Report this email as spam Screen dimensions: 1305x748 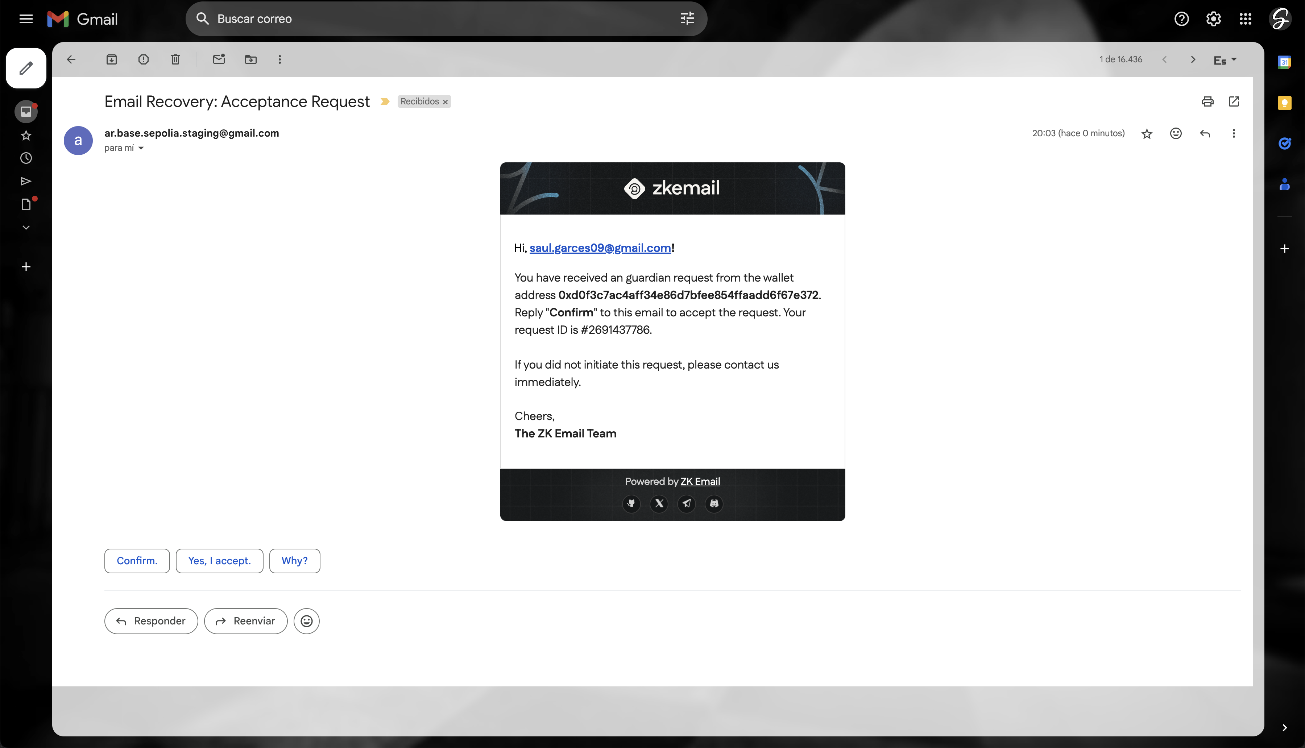(143, 59)
